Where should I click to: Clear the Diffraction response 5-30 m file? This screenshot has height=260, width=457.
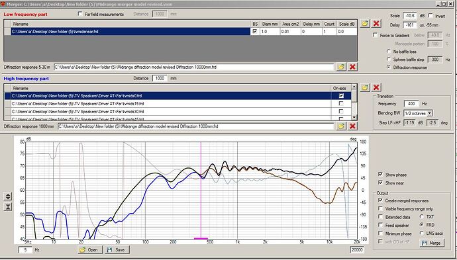click(x=352, y=67)
